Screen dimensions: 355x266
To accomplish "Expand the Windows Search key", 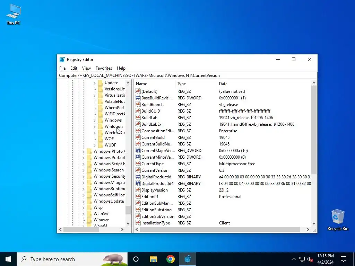I will 83,170.
